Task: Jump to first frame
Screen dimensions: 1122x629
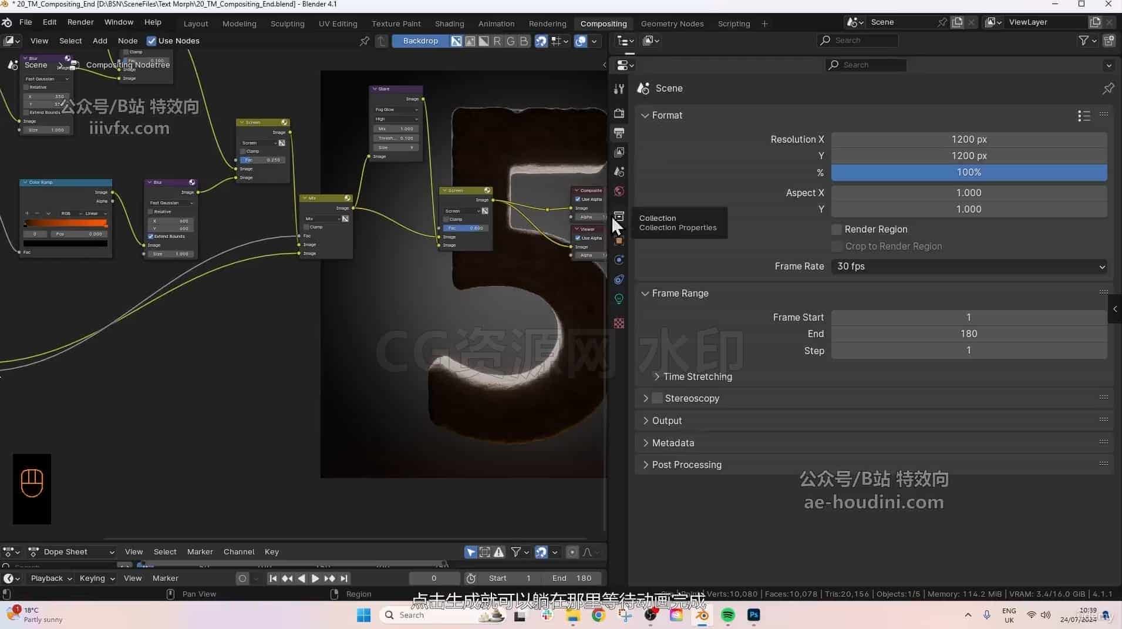Action: tap(273, 578)
